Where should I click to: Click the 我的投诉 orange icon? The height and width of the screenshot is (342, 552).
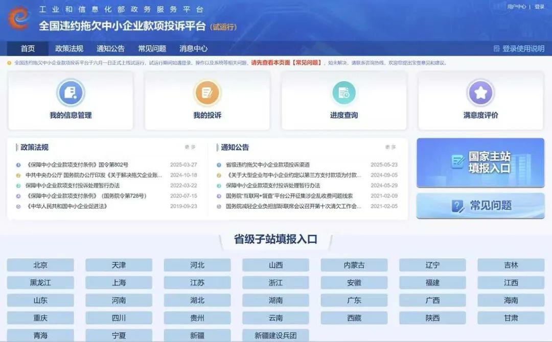coord(207,93)
